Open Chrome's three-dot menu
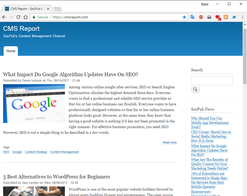Screen dimensions: 247x196 pyautogui.click(x=242, y=17)
